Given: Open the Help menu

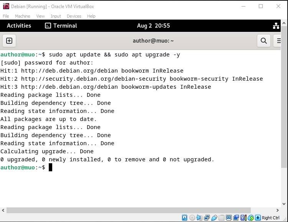Looking at the screenshot, I should tap(91, 16).
